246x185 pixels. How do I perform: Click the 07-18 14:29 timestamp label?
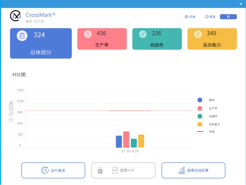tap(130, 151)
